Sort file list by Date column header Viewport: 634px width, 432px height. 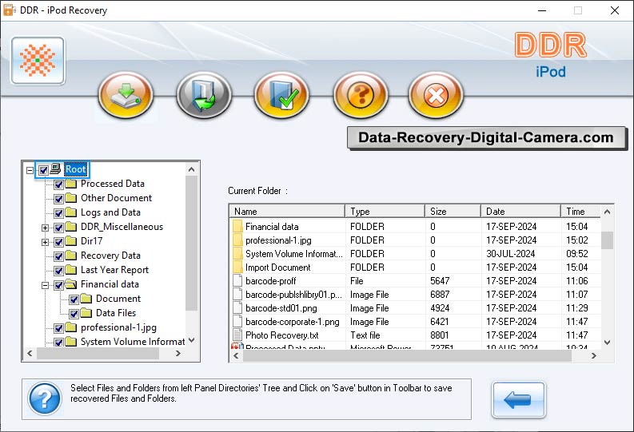click(x=520, y=211)
